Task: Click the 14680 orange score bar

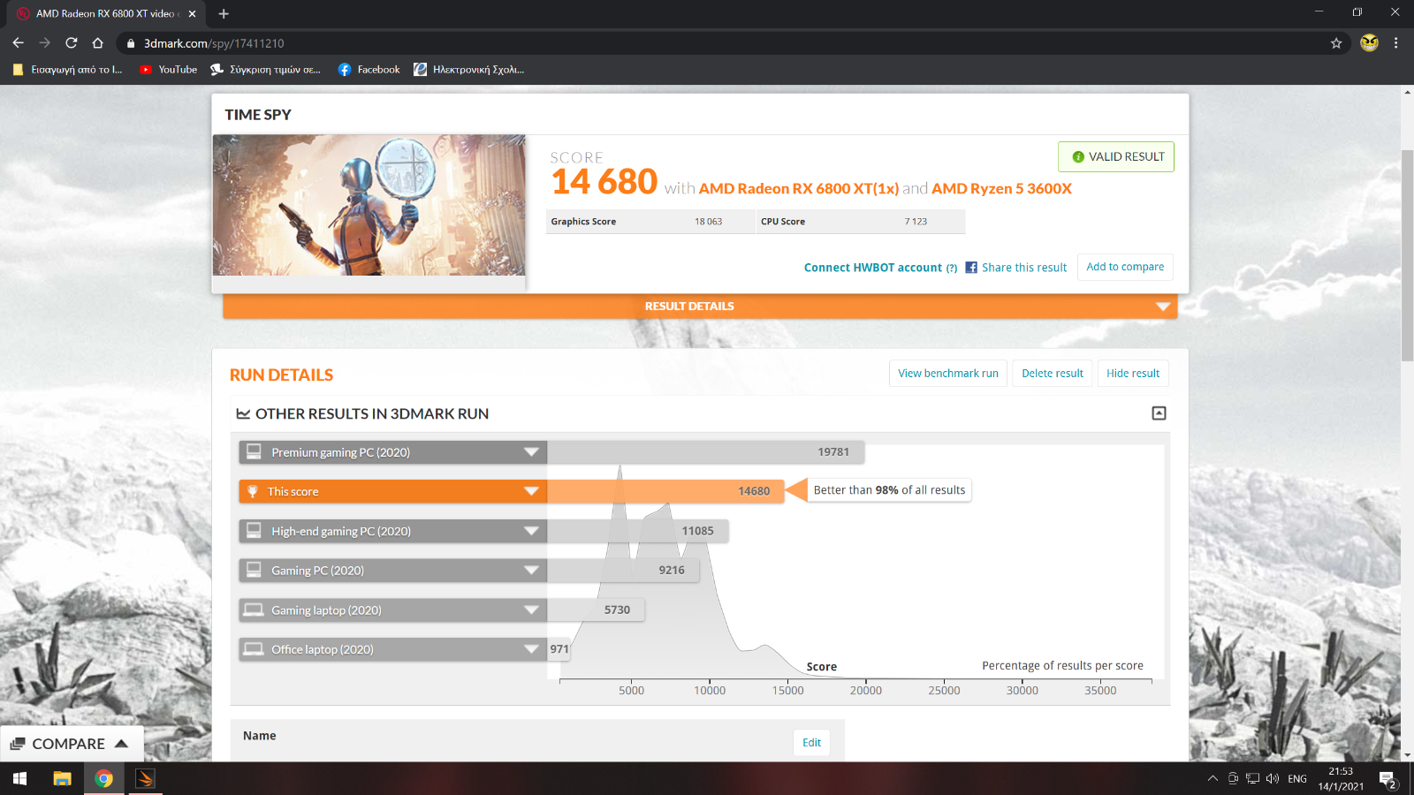Action: pos(665,491)
